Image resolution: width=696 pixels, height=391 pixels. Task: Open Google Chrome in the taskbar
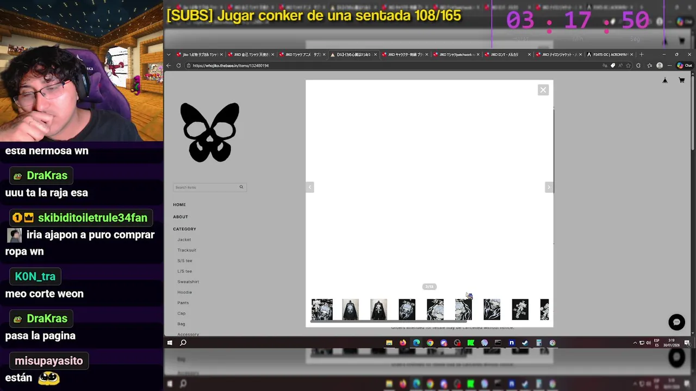pyautogui.click(x=430, y=343)
